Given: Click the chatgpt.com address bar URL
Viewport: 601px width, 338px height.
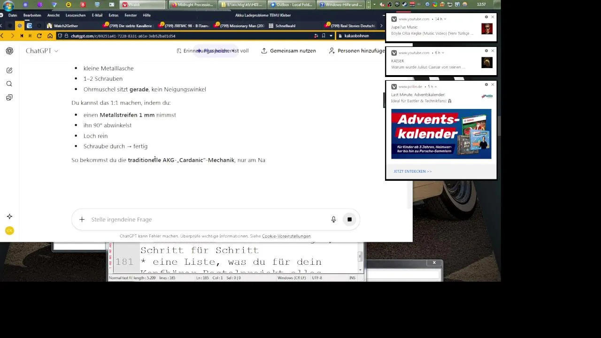Looking at the screenshot, I should 123,36.
